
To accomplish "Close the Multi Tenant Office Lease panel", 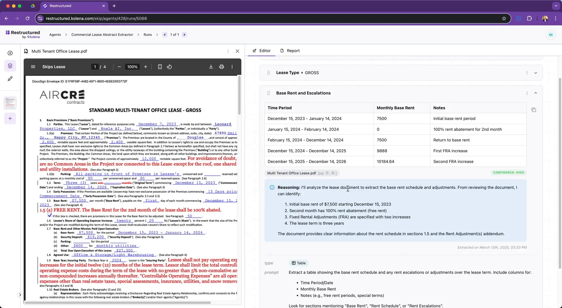I will click(x=237, y=51).
